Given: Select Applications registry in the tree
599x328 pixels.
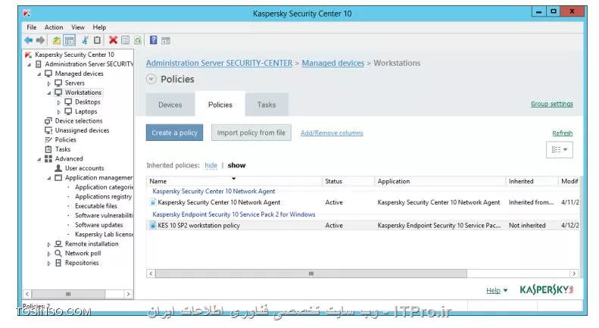Looking at the screenshot, I should point(103,196).
